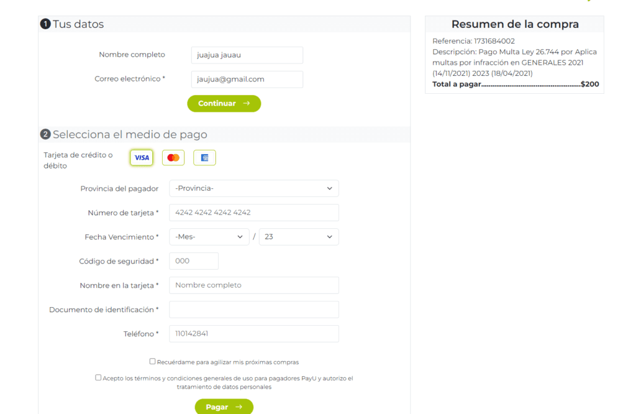Viewport: 636px width, 414px height.
Task: Click the green Pagar button
Action: (224, 407)
